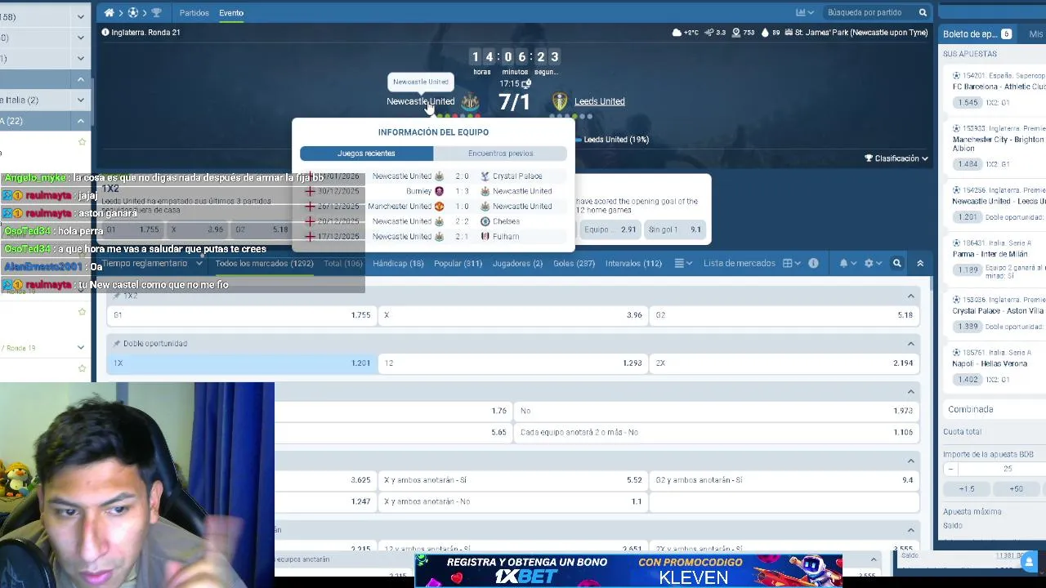Click the Manchester United crest in recent games

439,207
